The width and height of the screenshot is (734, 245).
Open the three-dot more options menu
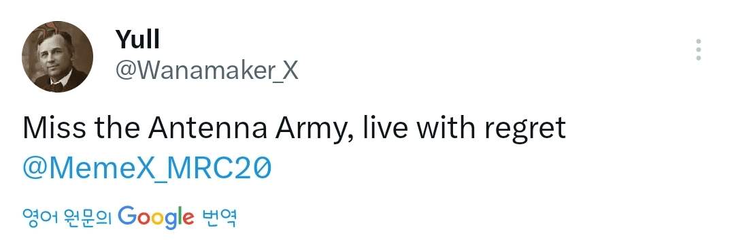[x=698, y=50]
